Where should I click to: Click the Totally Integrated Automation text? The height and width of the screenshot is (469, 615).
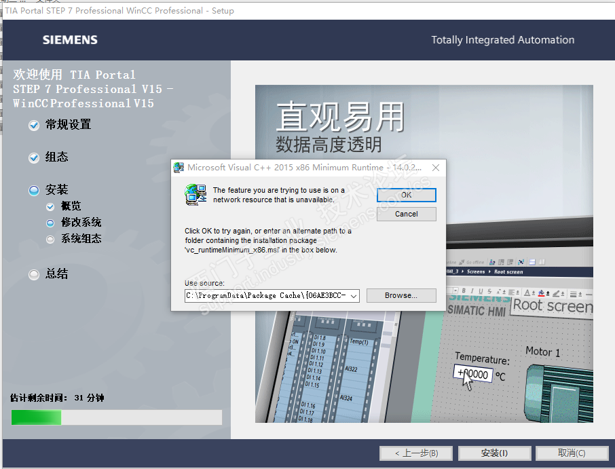(503, 39)
